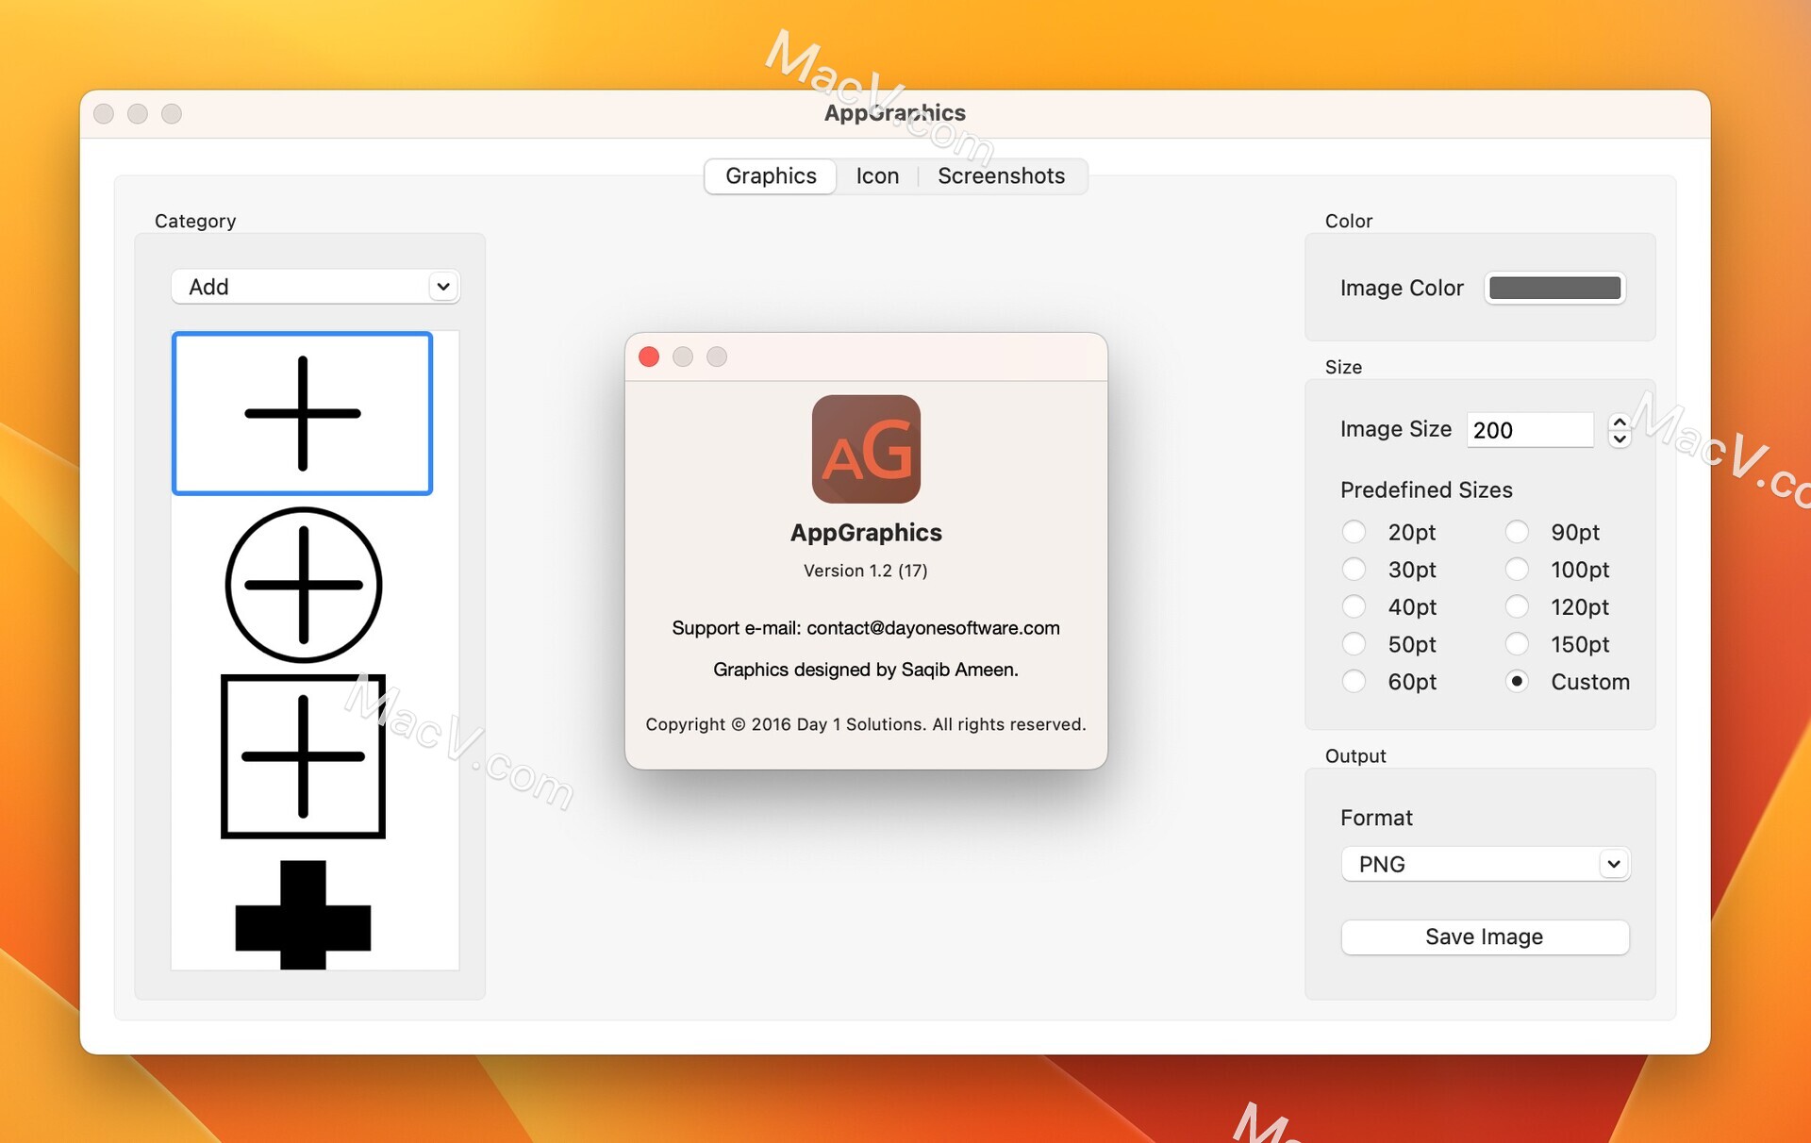
Task: Select the 90pt predefined size
Action: 1517,532
